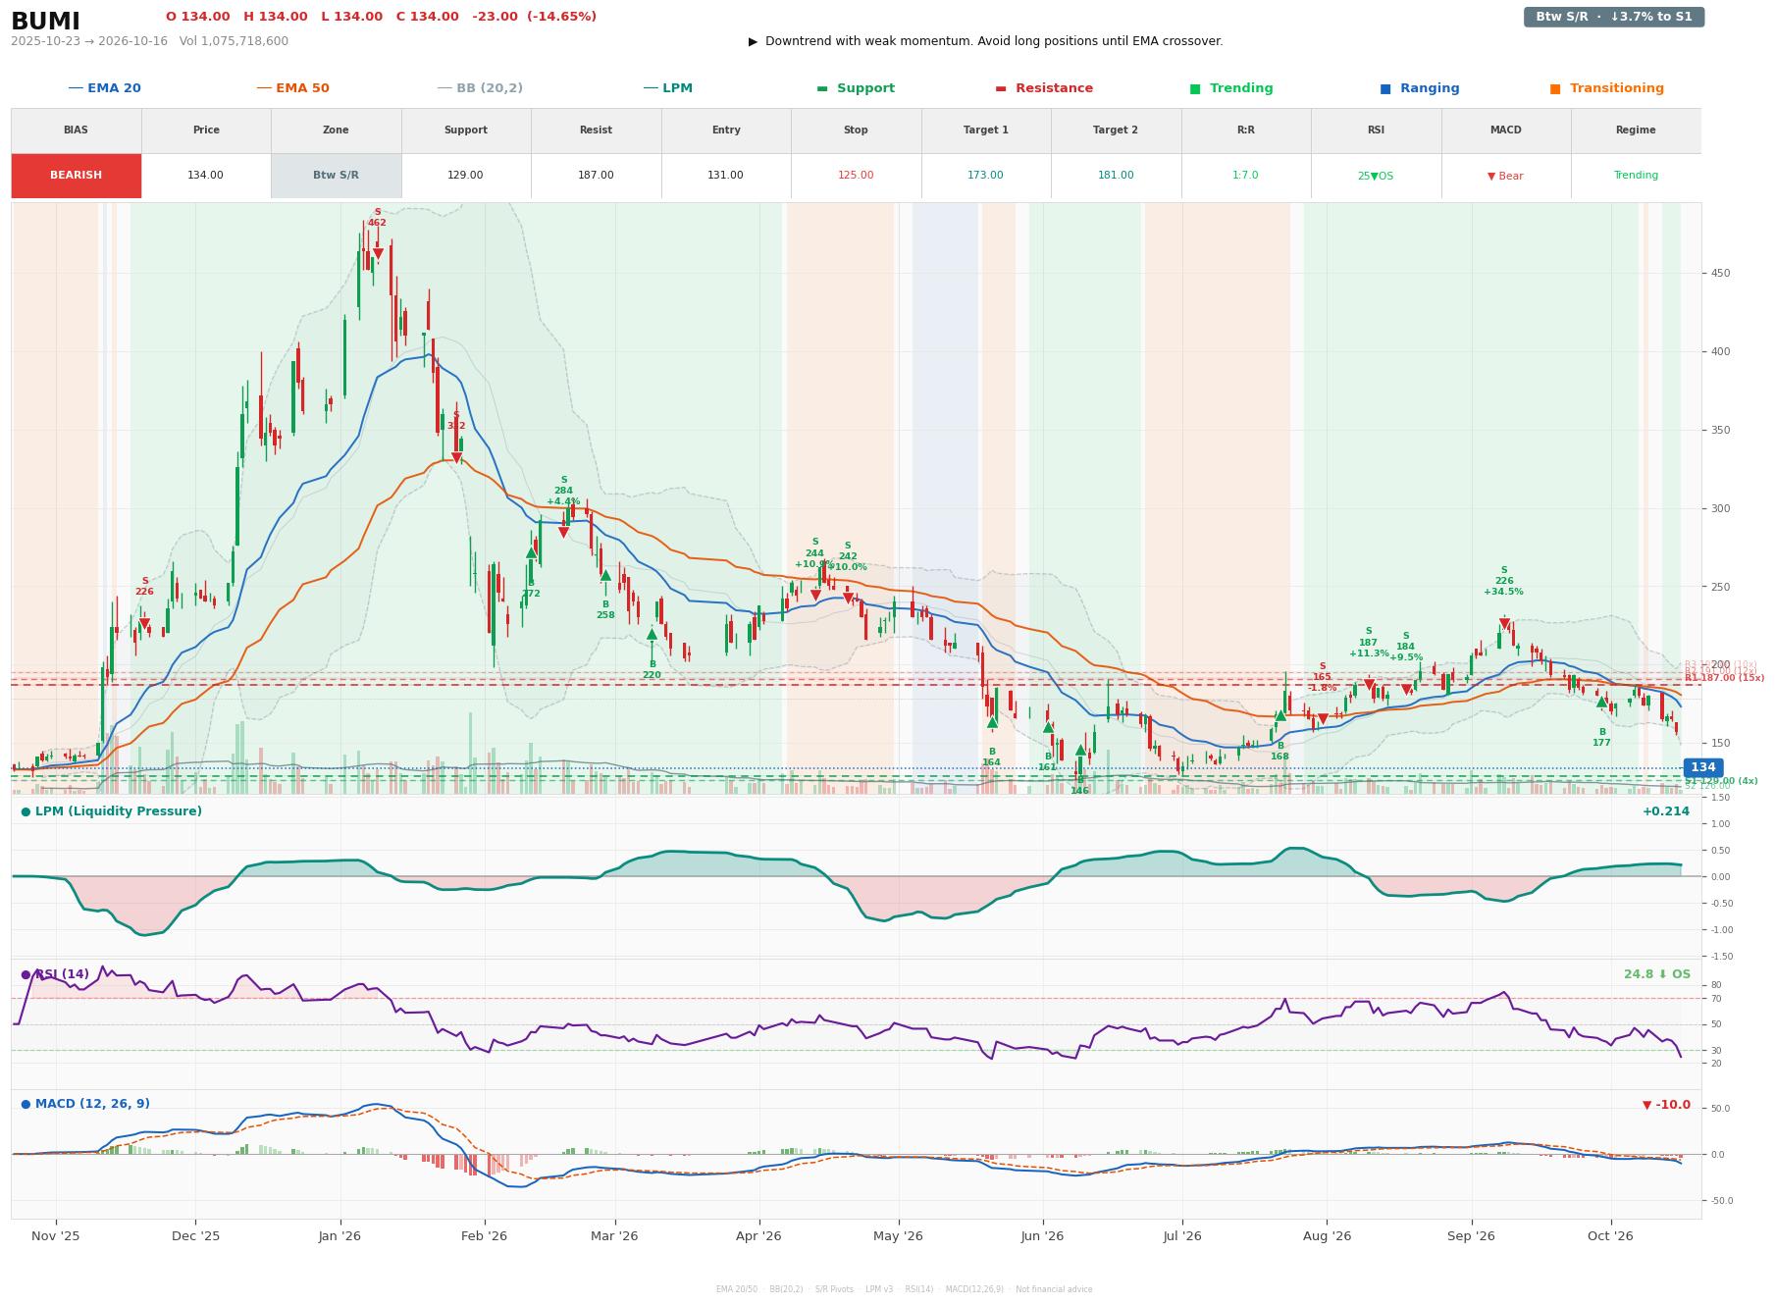The height and width of the screenshot is (1305, 1775).
Task: Click the green Support legend item
Action: pos(856,88)
